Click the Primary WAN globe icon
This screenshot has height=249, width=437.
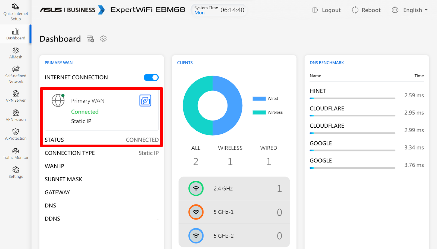(x=58, y=100)
